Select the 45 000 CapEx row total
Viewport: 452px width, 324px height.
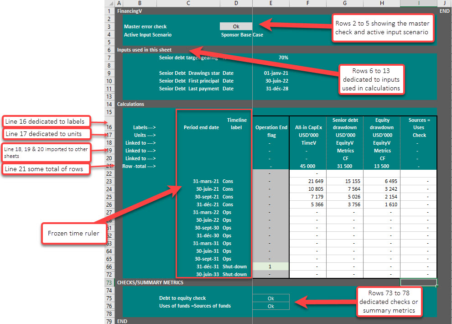click(x=307, y=166)
